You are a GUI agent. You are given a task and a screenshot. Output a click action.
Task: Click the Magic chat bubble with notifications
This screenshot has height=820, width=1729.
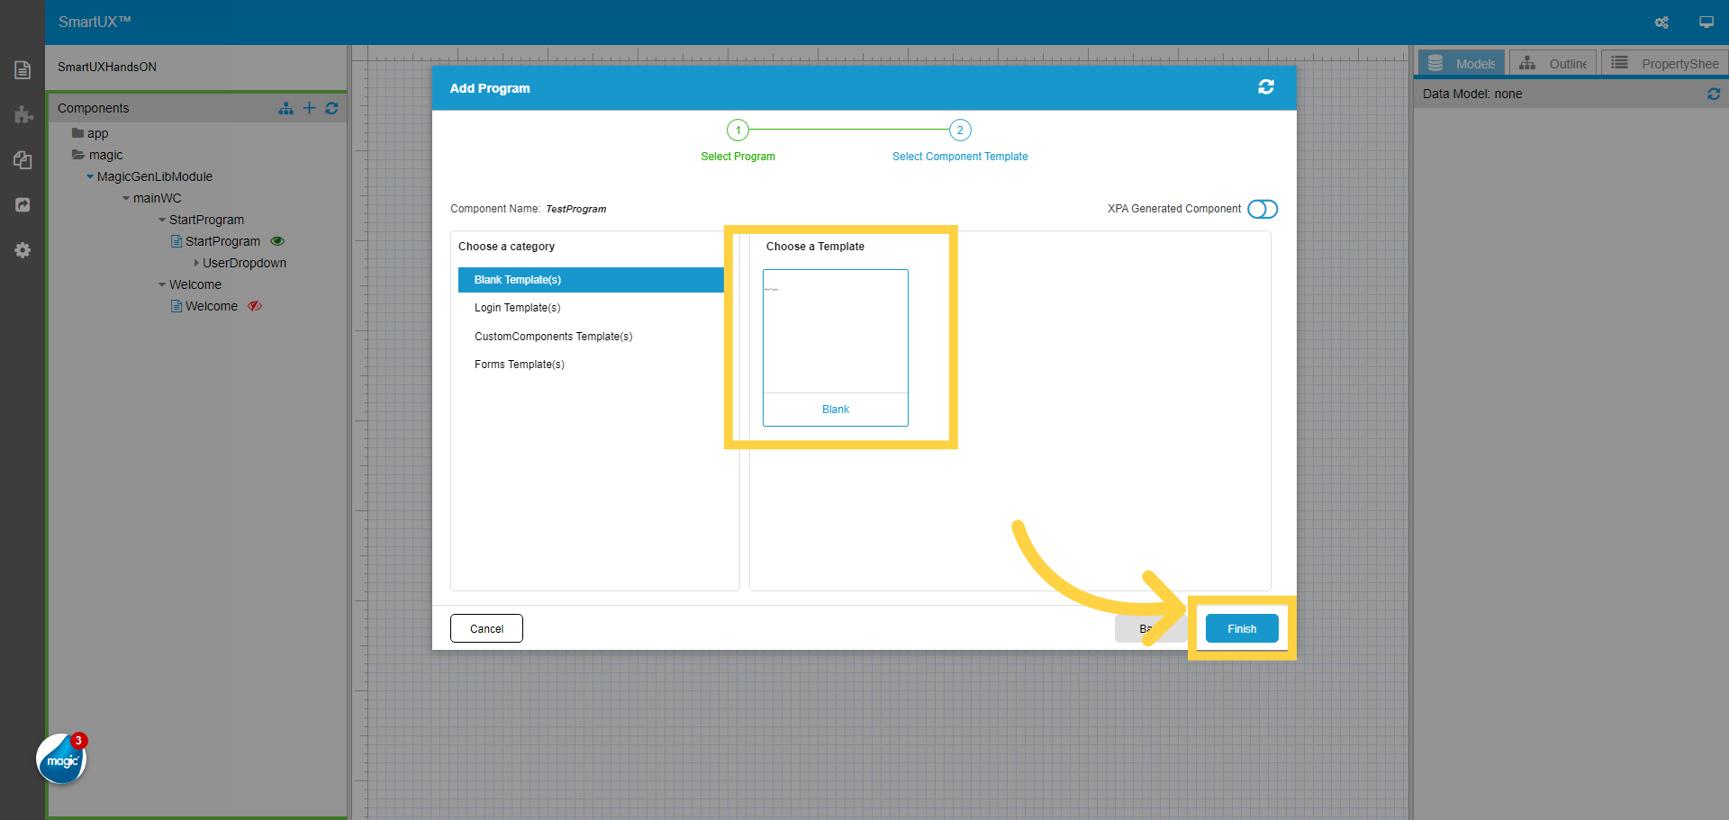click(61, 760)
